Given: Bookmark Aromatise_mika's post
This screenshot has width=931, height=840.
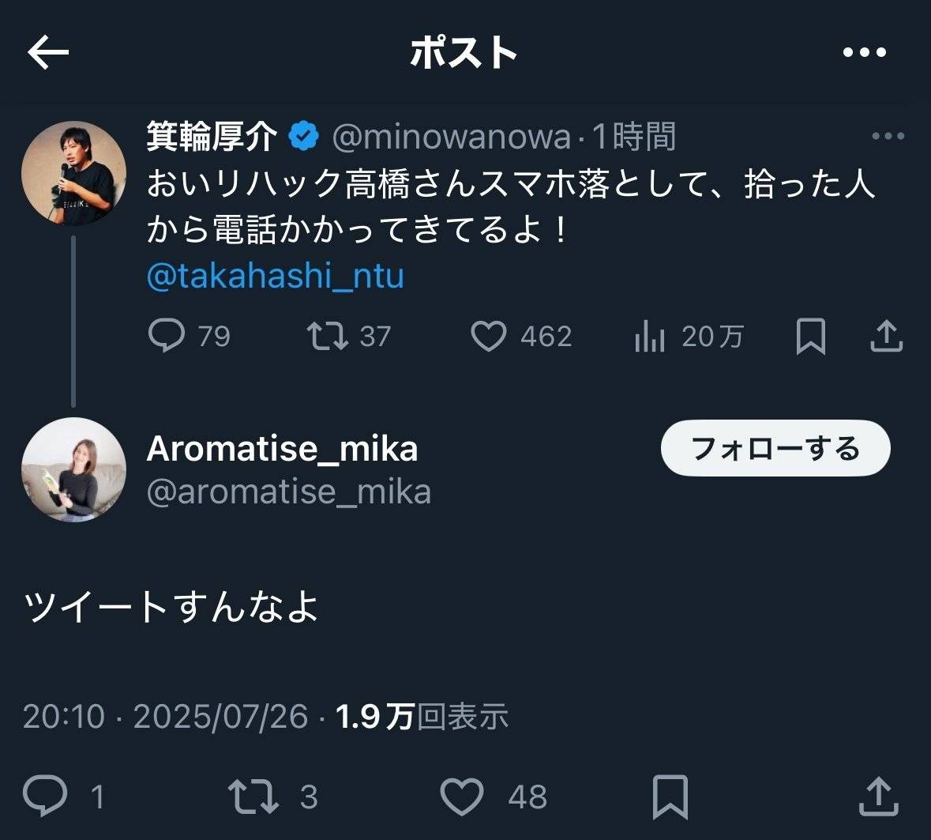Looking at the screenshot, I should click(670, 797).
